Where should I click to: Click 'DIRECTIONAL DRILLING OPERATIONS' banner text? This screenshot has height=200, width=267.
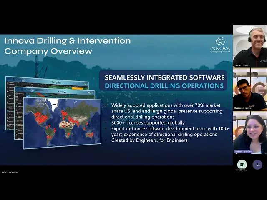164,86
